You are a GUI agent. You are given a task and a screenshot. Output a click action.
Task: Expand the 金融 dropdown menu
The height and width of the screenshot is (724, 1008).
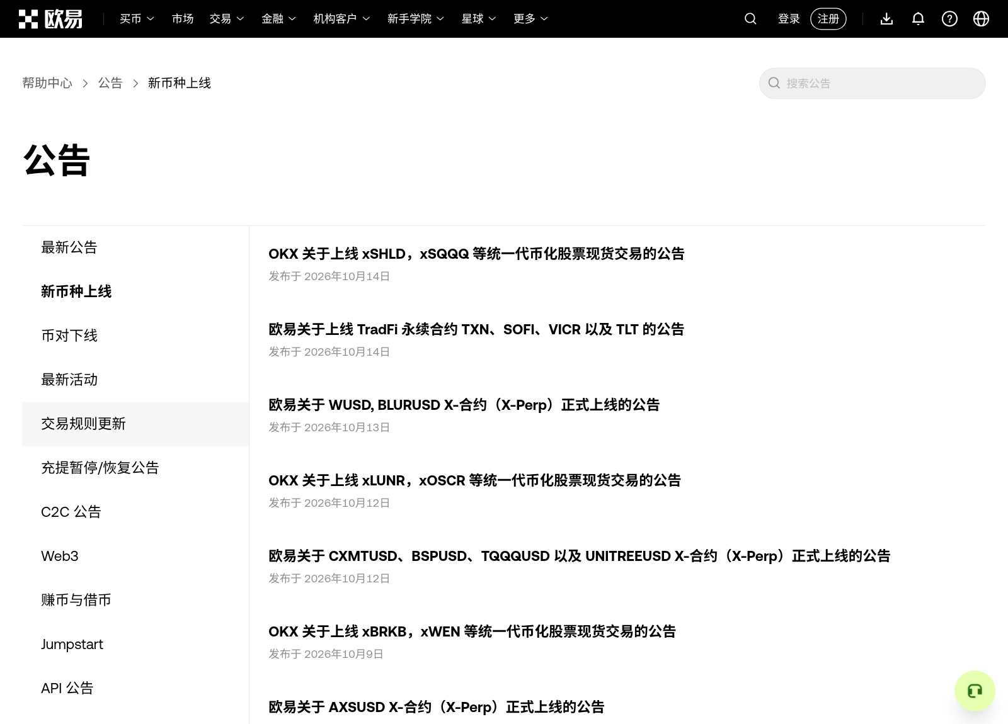click(x=278, y=19)
